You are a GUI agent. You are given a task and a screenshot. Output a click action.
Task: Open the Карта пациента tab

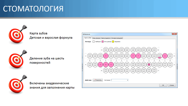[x=106, y=38]
